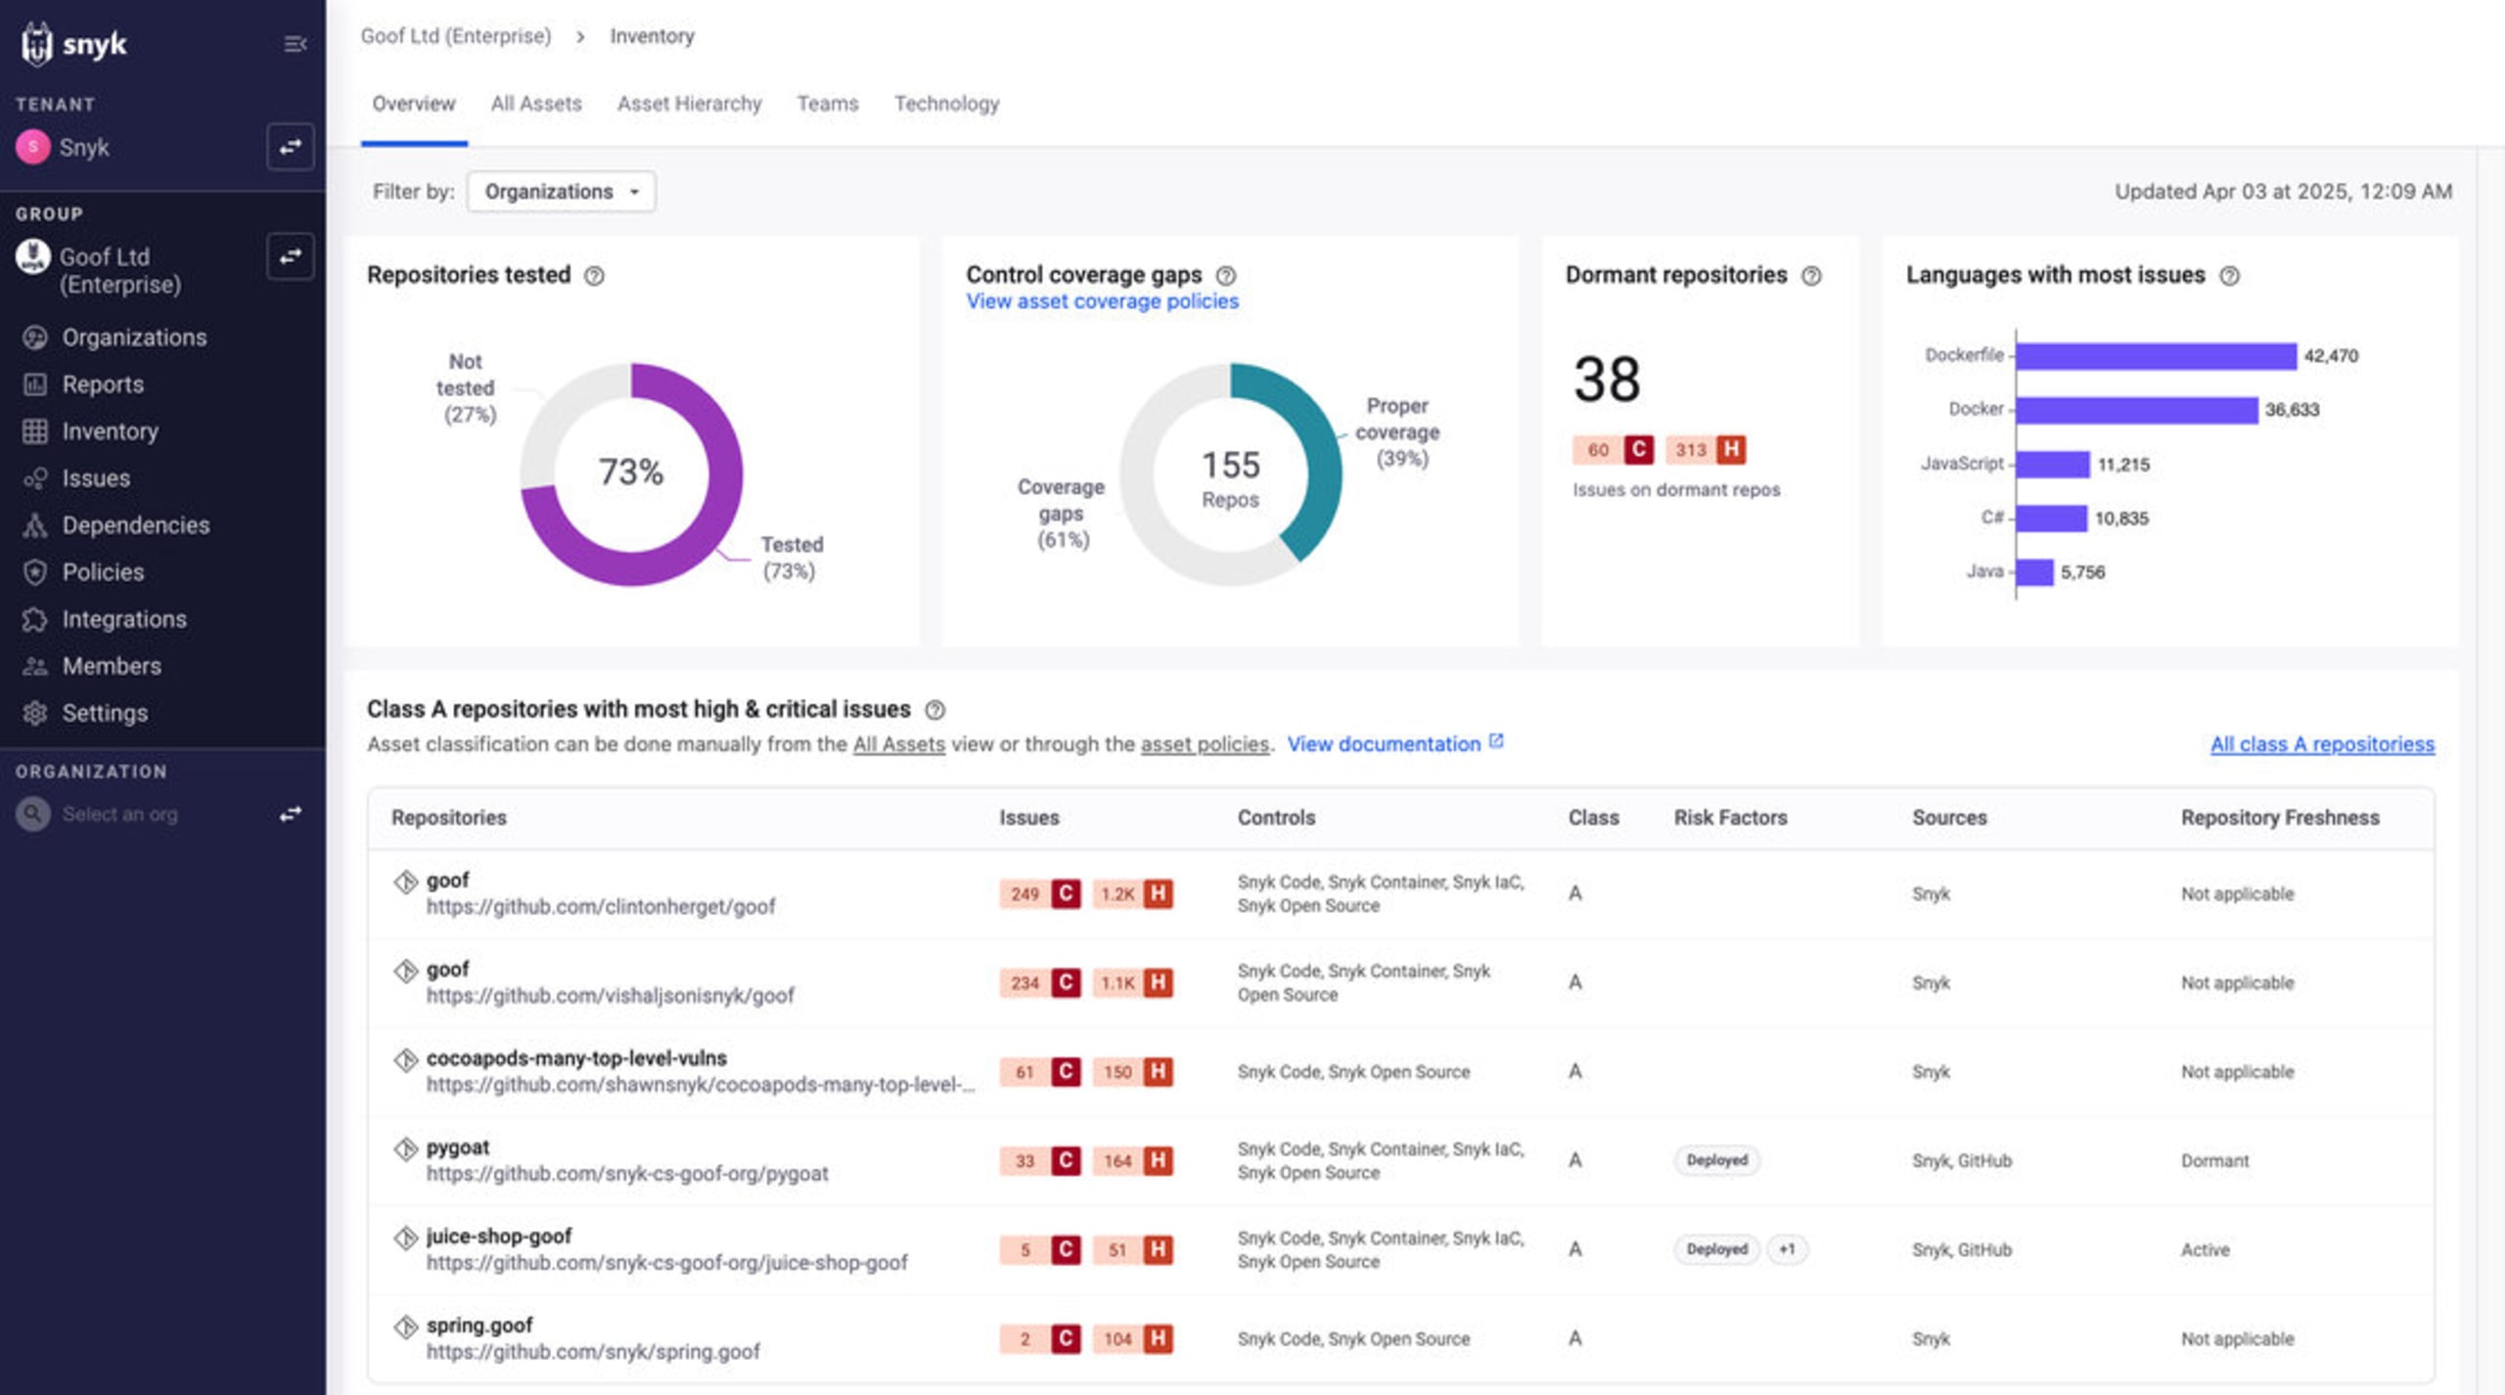The width and height of the screenshot is (2505, 1395).
Task: Switch organization using the swap arrows icon
Action: tap(291, 814)
